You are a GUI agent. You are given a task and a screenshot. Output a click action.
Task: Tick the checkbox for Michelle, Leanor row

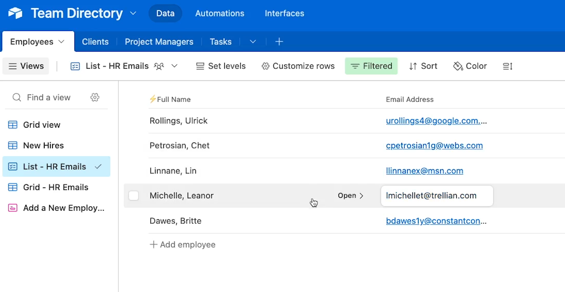[x=134, y=196]
